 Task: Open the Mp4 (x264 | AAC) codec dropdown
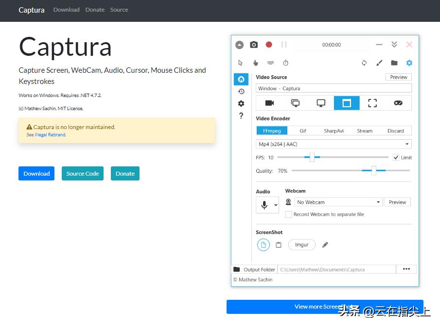point(334,144)
